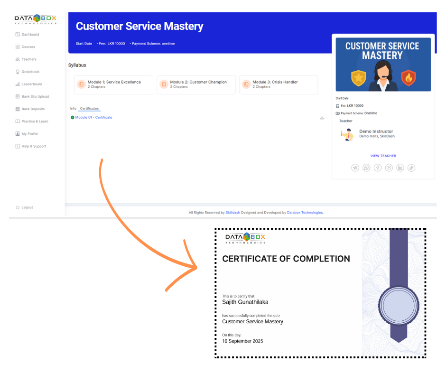Click the Facebook social icon
Screen dimensions: 446x374
[x=378, y=168]
